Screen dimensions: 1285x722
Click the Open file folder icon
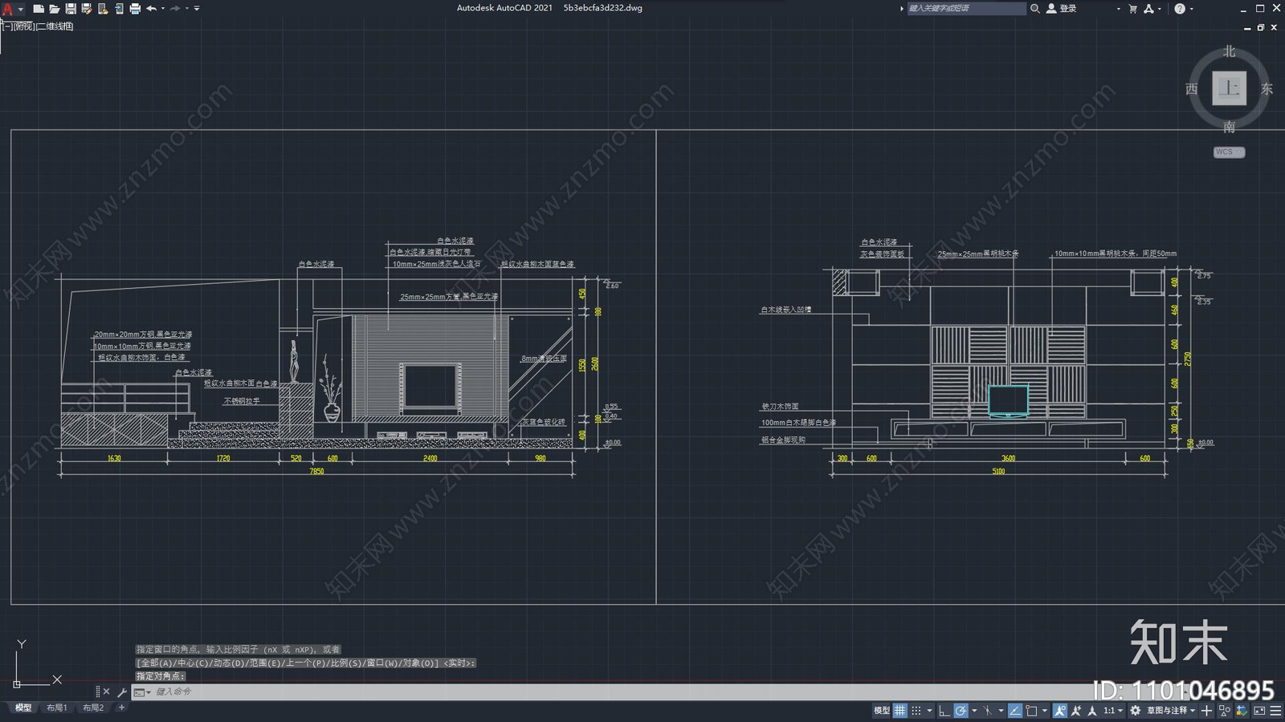coord(55,9)
